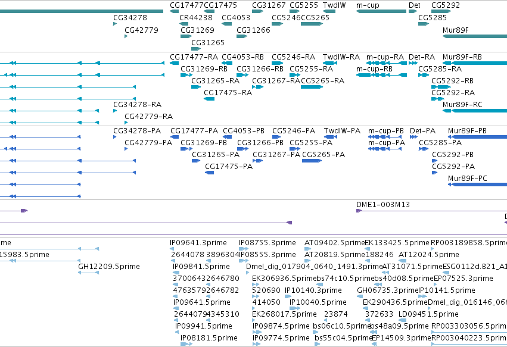
Task: Click the Mur89F-PB protein label
Action: point(467,131)
